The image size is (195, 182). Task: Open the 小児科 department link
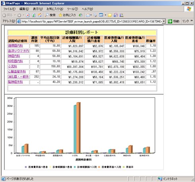(x=12, y=67)
